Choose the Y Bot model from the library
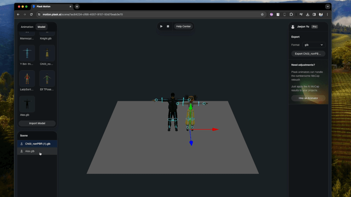This screenshot has width=351, height=197. coord(27,53)
